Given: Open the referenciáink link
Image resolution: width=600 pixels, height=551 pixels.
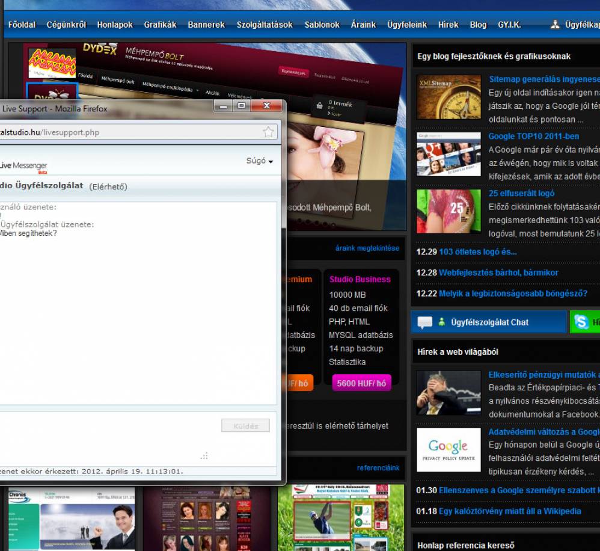Looking at the screenshot, I should 378,468.
